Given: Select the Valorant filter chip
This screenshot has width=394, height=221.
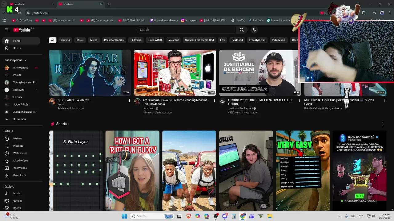Looking at the screenshot, I should [x=174, y=40].
